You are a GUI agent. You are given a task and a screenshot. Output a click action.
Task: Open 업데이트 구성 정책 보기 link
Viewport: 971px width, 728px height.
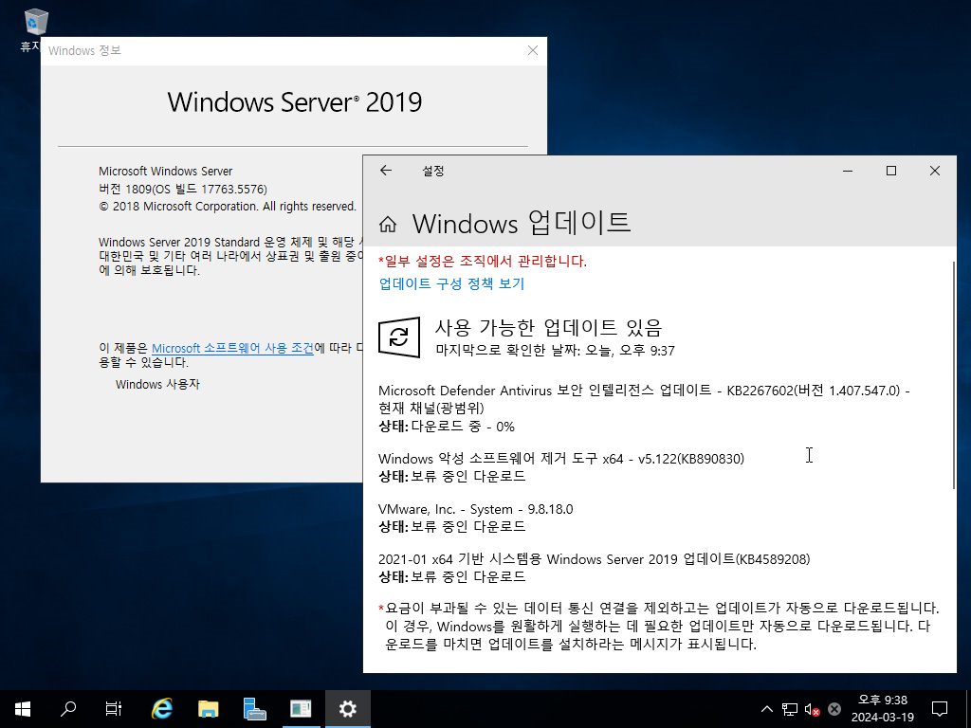(x=451, y=283)
